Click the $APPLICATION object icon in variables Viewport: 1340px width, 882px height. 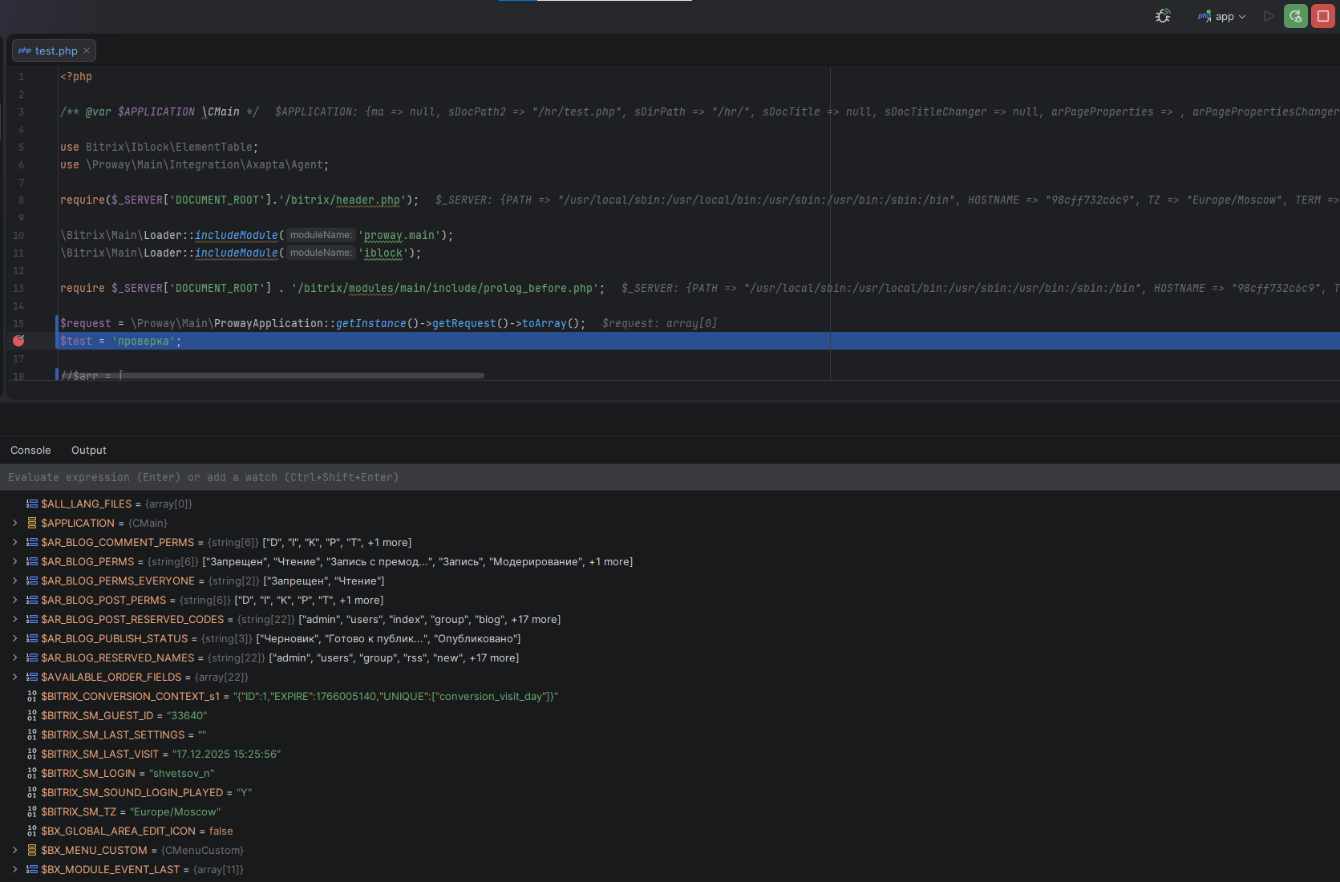coord(32,523)
